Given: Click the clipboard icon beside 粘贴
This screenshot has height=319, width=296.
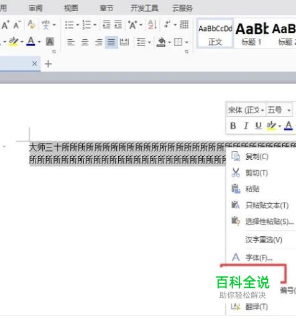Looking at the screenshot, I should pos(236,189).
